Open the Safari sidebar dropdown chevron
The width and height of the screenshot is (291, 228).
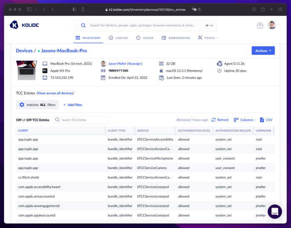click(36, 10)
